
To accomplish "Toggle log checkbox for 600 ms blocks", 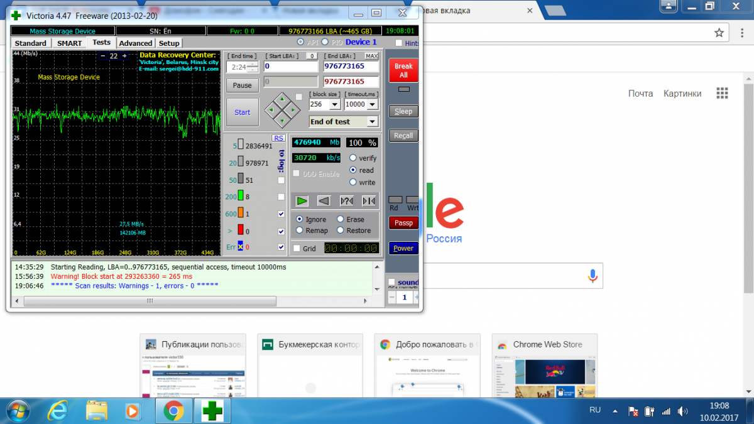I will click(281, 214).
